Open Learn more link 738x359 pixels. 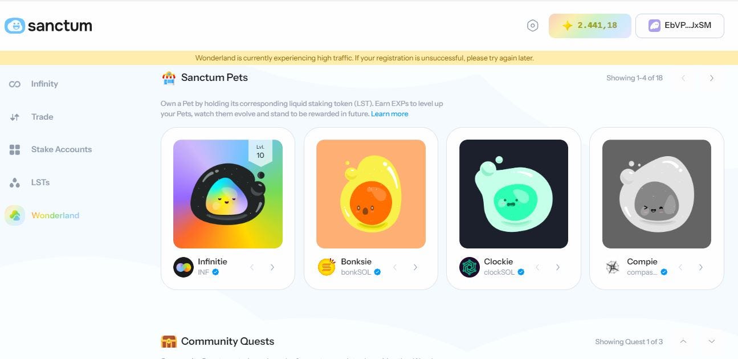click(390, 113)
